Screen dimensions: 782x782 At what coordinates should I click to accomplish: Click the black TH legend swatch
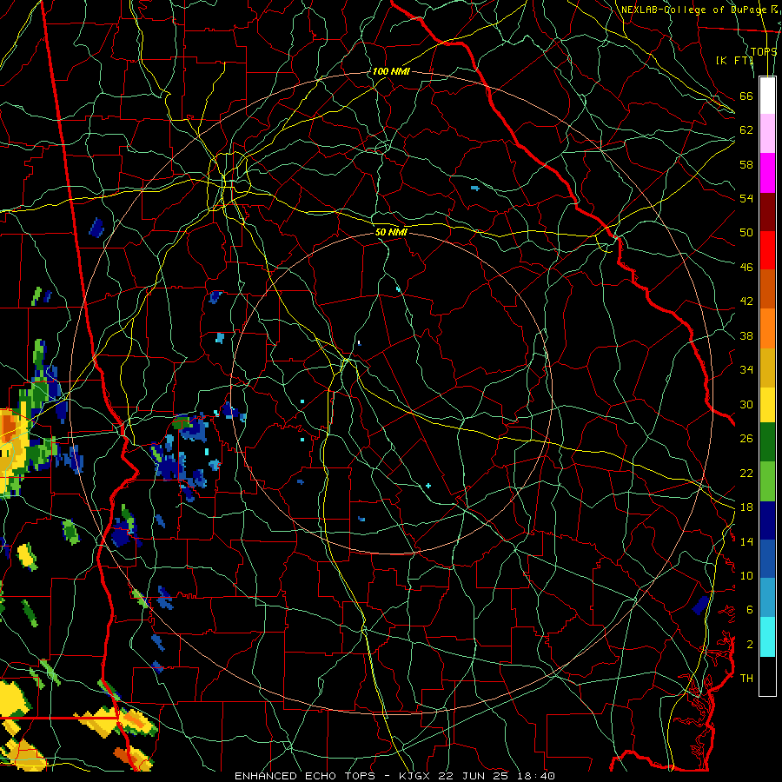point(767,676)
